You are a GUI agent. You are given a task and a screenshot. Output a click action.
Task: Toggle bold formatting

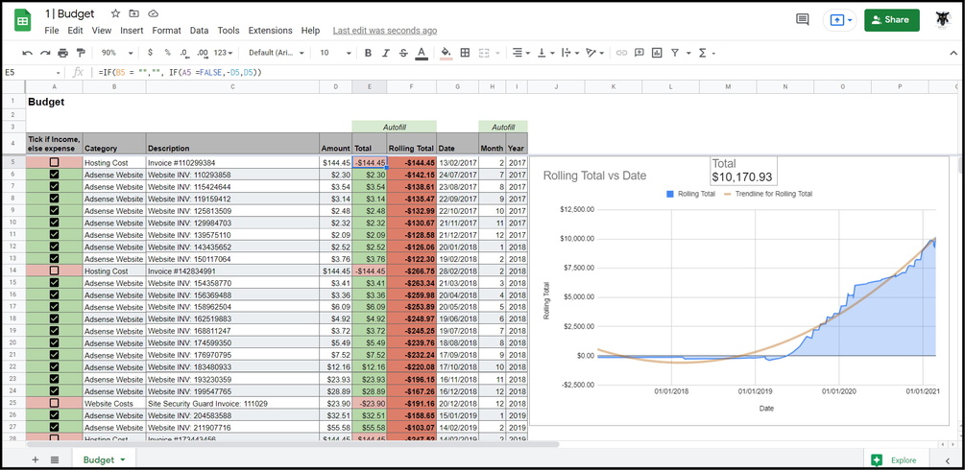point(368,53)
